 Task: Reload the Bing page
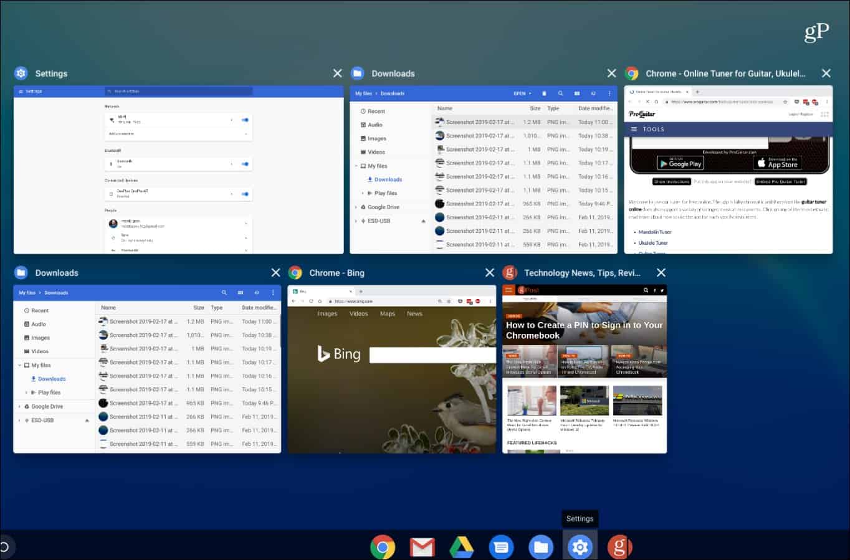pyautogui.click(x=311, y=301)
